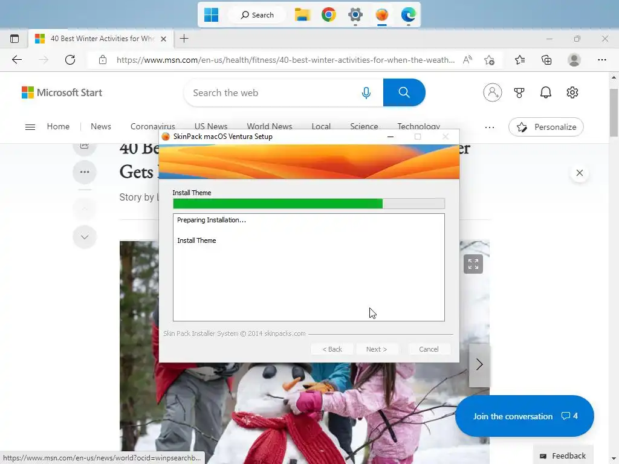Viewport: 619px width, 464px height.
Task: Open the US News section
Action: pyautogui.click(x=211, y=126)
